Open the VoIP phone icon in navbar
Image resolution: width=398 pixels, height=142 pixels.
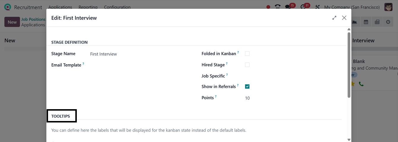(278, 7)
